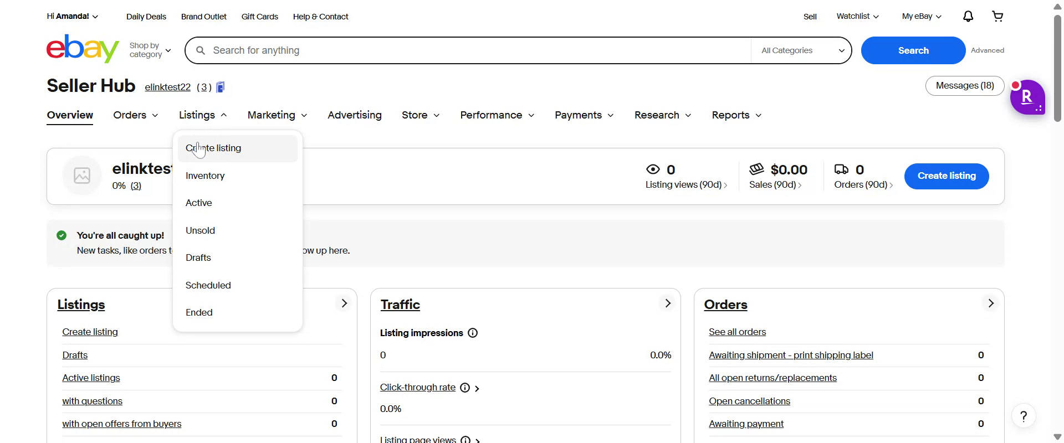Click the help question mark button
Screen dimensions: 1064x443
click(x=1024, y=416)
